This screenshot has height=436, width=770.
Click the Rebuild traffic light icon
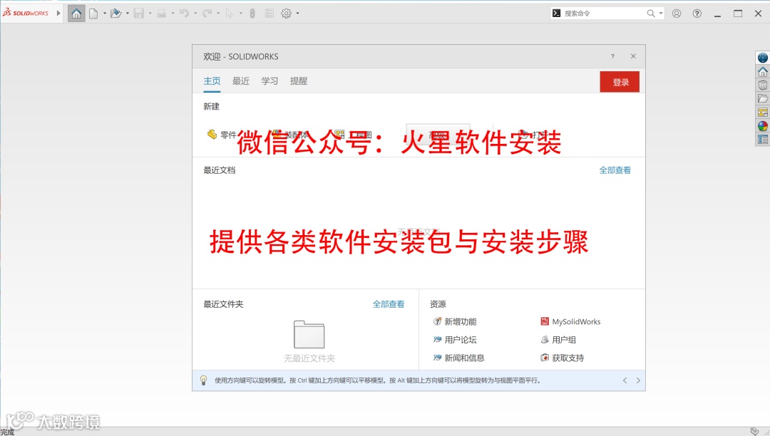[x=252, y=14]
